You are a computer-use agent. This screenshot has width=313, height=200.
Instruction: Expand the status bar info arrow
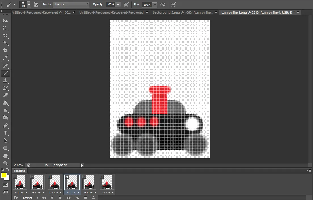coord(82,165)
